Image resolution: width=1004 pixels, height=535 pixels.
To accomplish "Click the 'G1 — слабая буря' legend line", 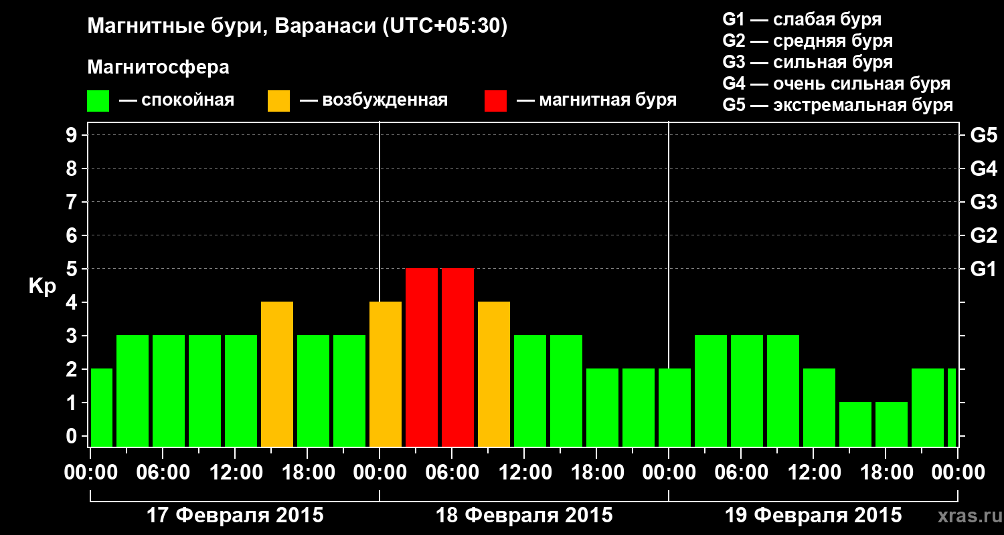I will pyautogui.click(x=802, y=19).
